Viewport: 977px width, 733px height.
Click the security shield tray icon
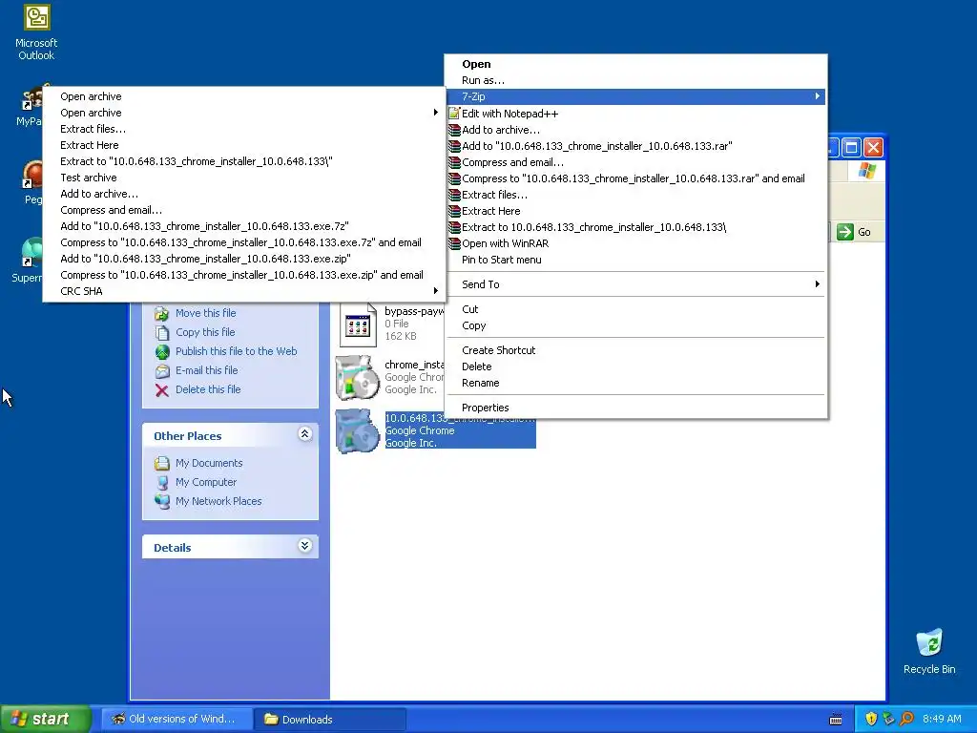coord(871,719)
